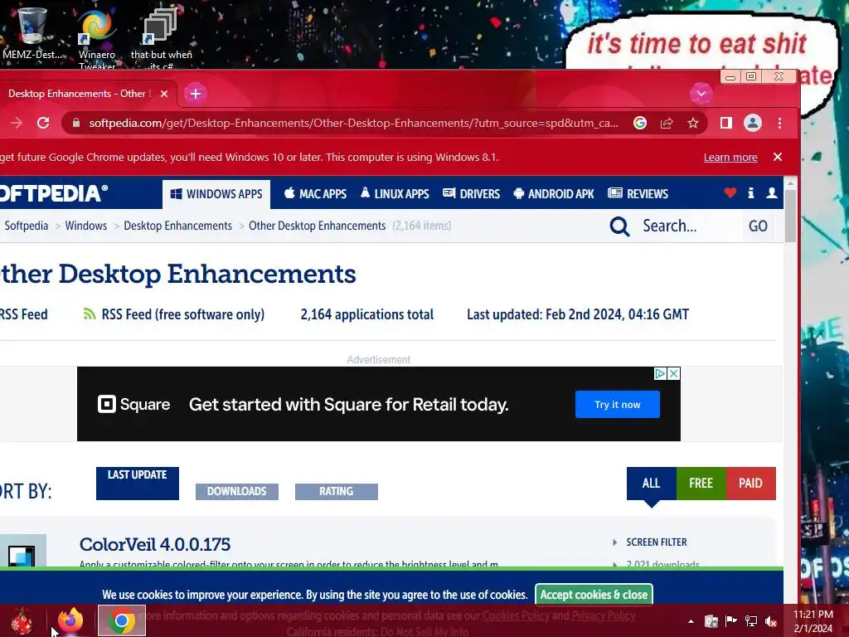Click the red heart icon in Softpedia header
Screen dimensions: 849x637
[x=730, y=192]
